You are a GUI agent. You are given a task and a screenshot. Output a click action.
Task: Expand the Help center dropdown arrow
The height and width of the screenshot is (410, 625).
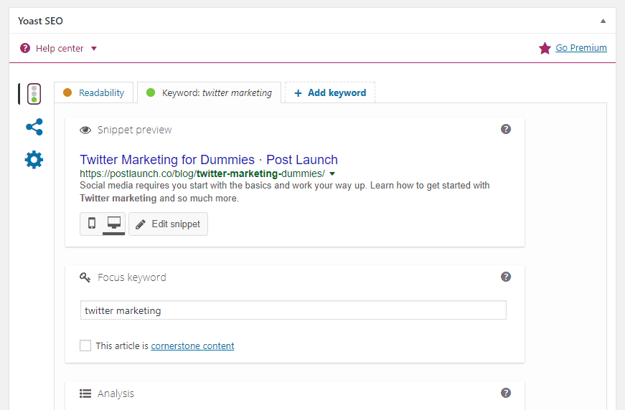tap(94, 49)
